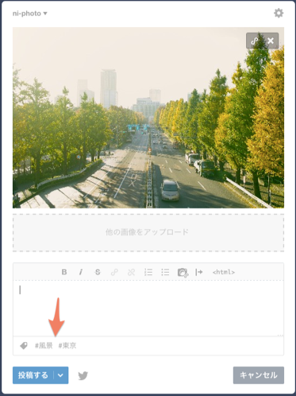
Task: Click the uploaded street photo thumbnail
Action: (148, 118)
